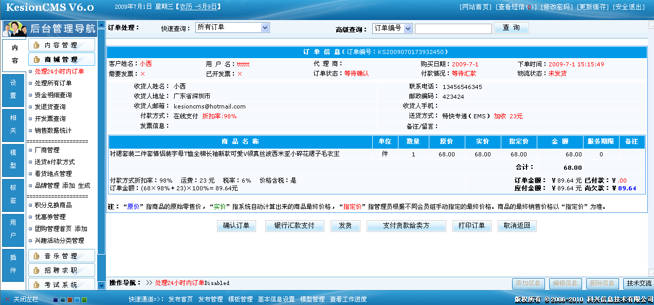Switch to the 设置 sidebar tab
The width and height of the screenshot is (654, 305).
[13, 91]
